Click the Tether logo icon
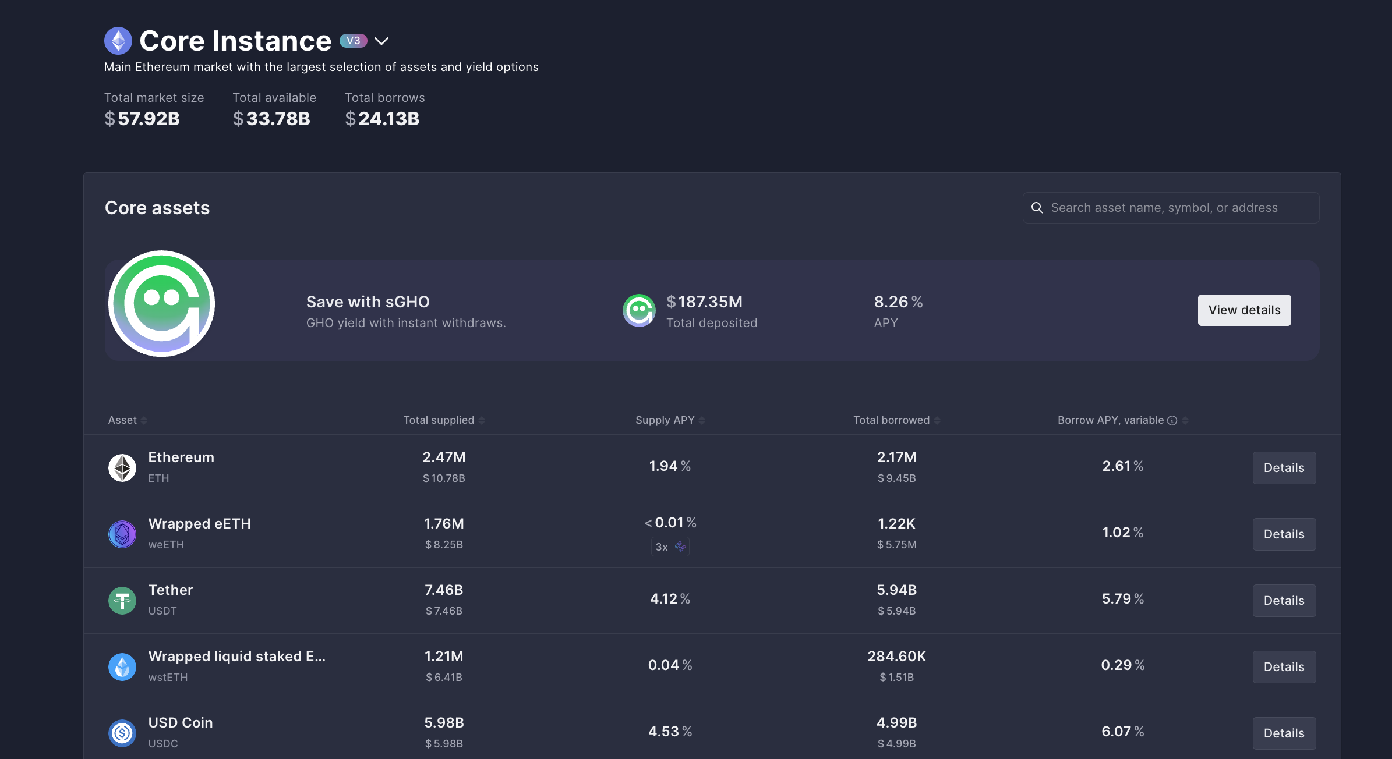Screen dimensions: 1392x759 (x=122, y=600)
